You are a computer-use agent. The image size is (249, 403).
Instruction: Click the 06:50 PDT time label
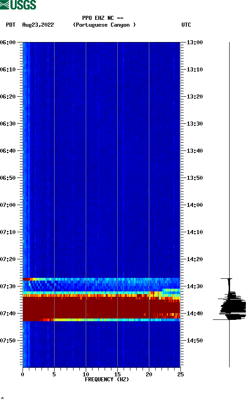click(x=8, y=178)
